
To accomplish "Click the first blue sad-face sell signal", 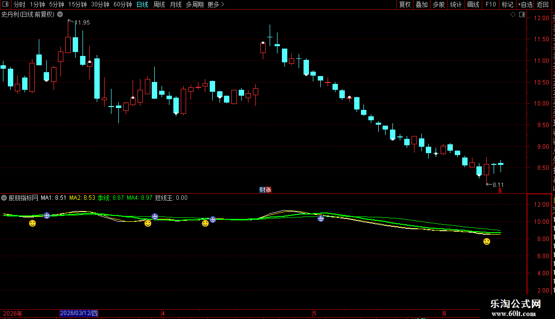I will 47,215.
